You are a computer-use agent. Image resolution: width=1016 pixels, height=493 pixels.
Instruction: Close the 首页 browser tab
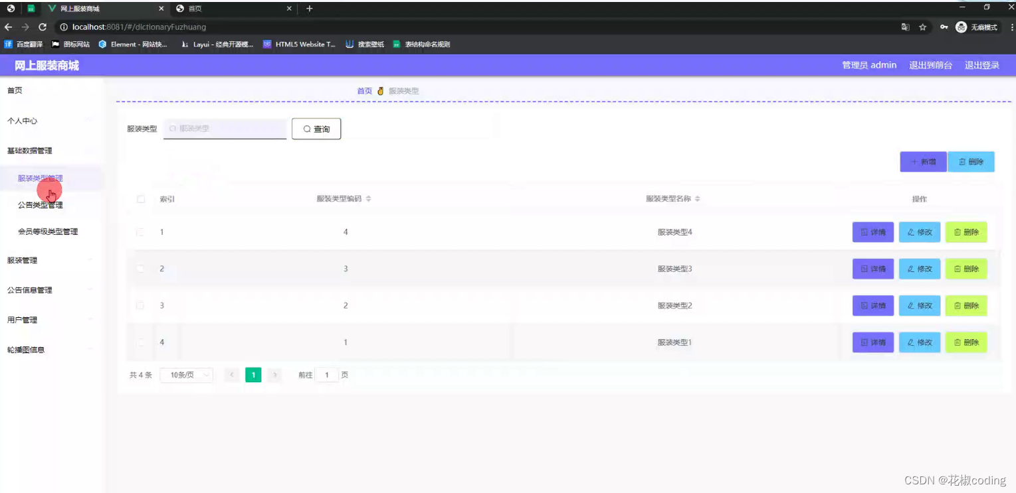coord(289,9)
